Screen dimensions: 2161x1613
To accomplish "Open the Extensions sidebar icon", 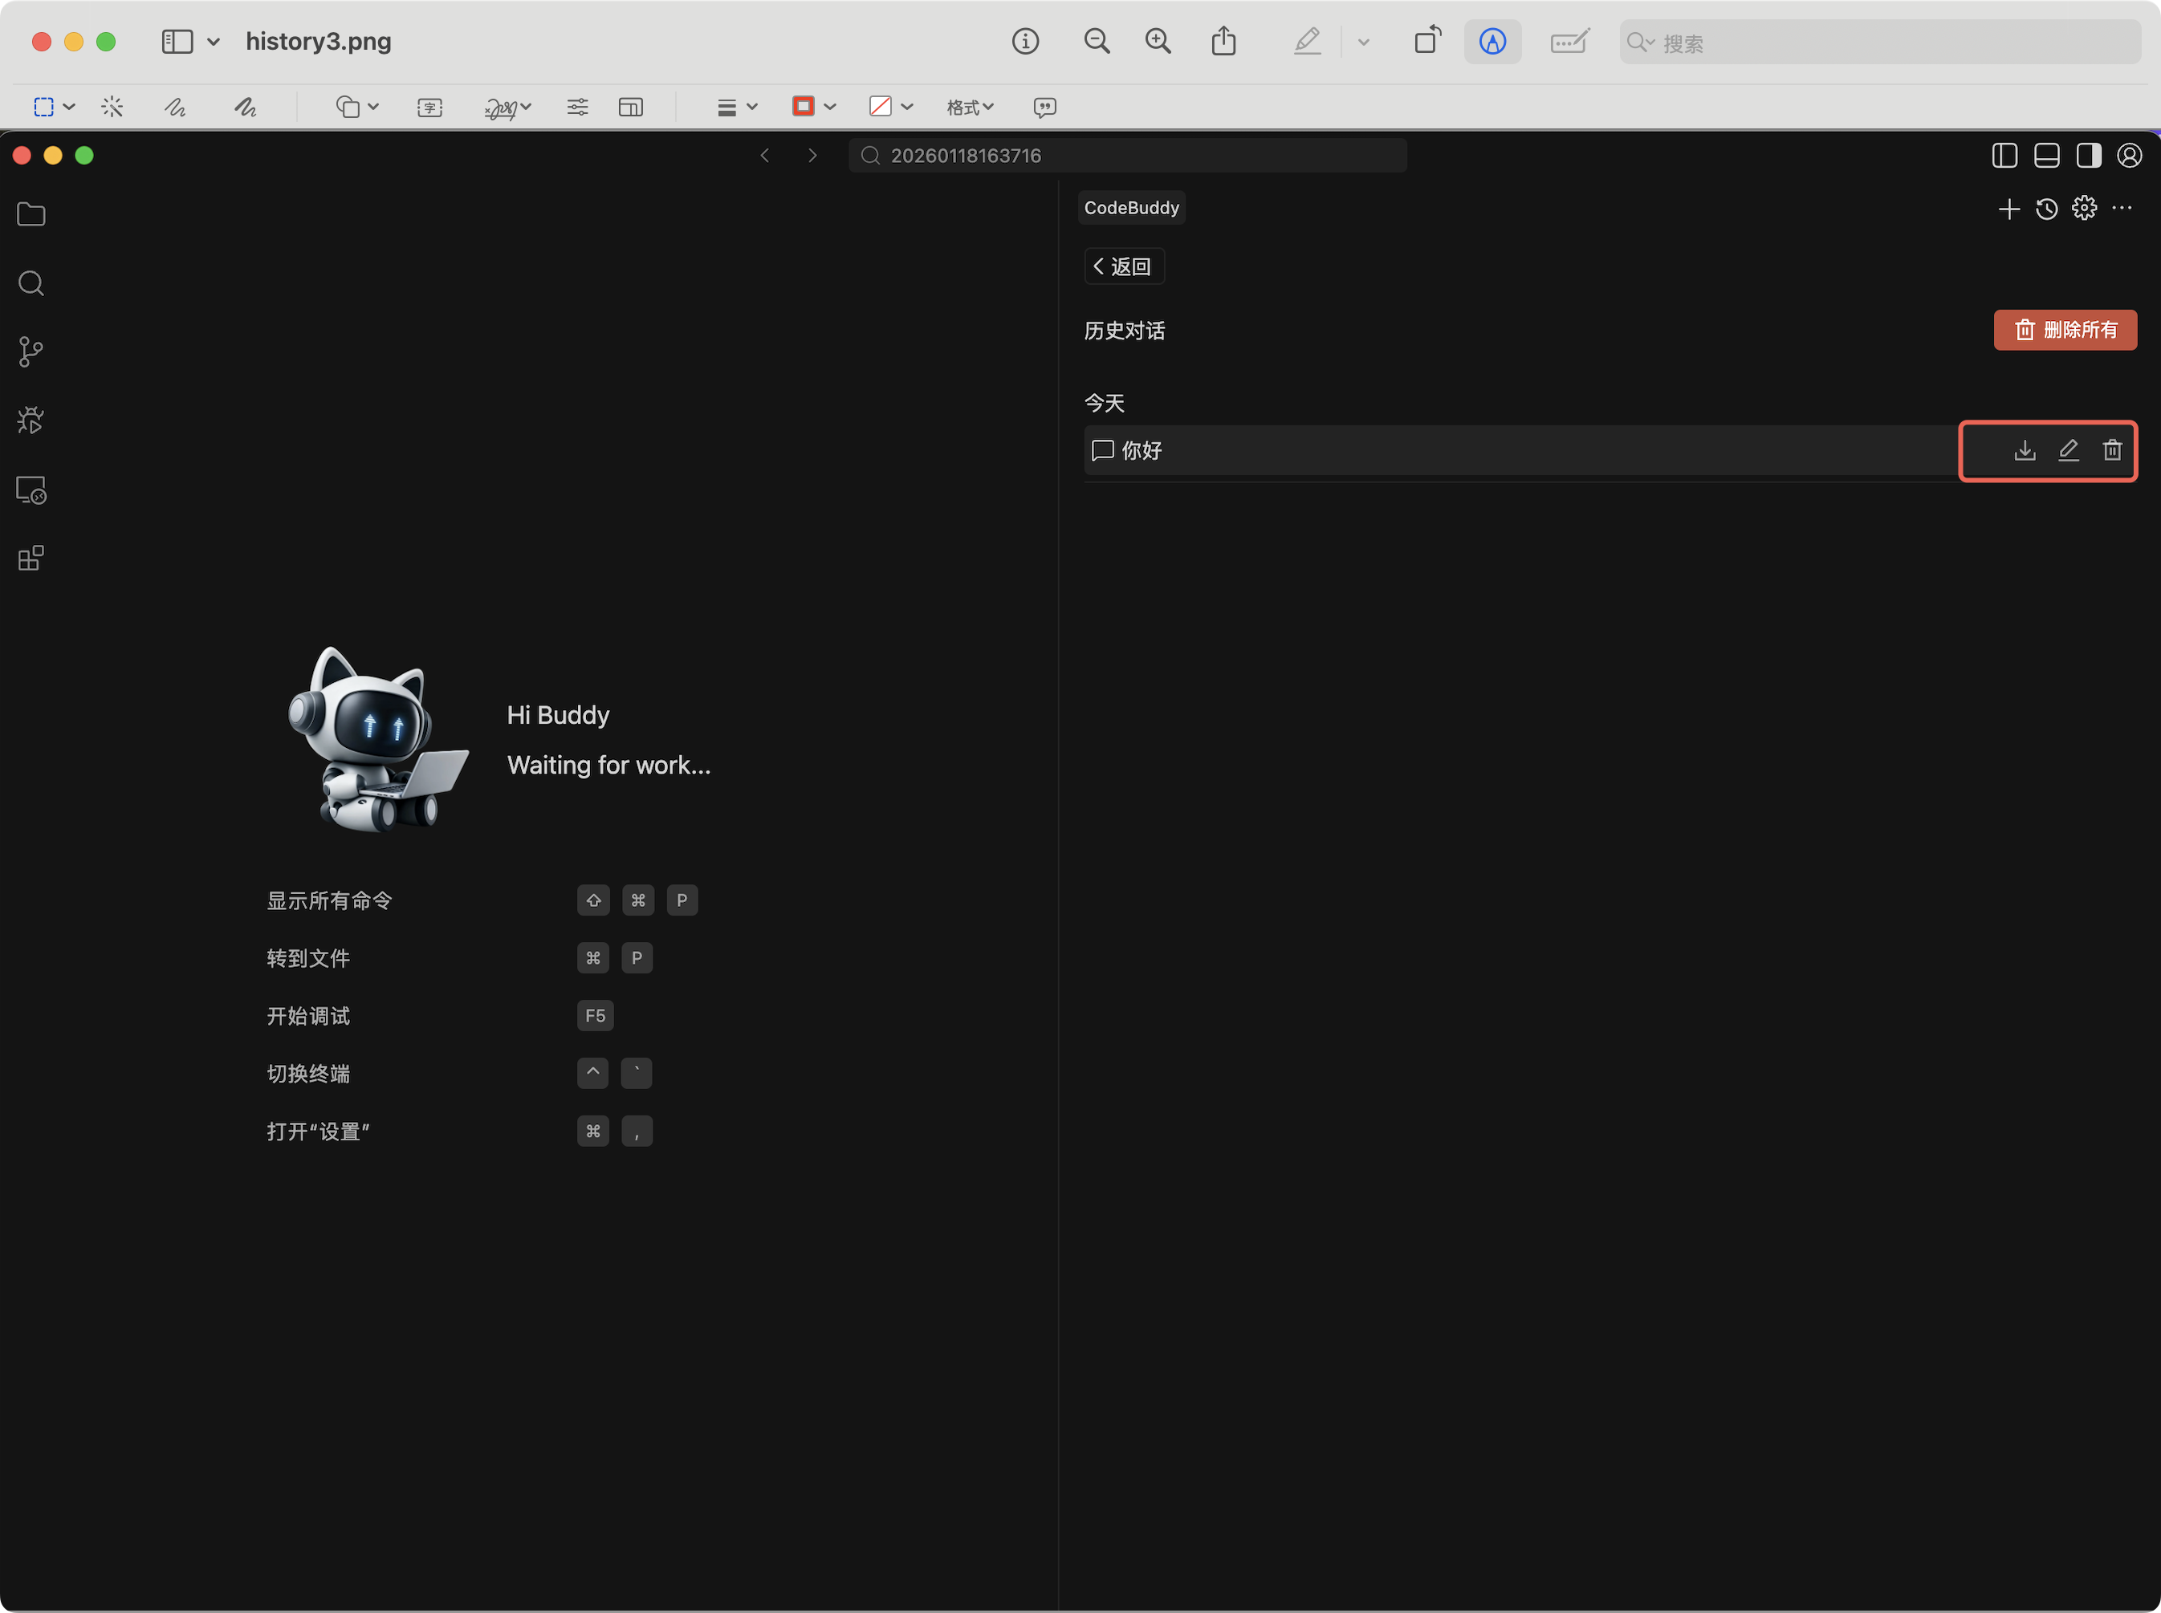I will pos(31,559).
